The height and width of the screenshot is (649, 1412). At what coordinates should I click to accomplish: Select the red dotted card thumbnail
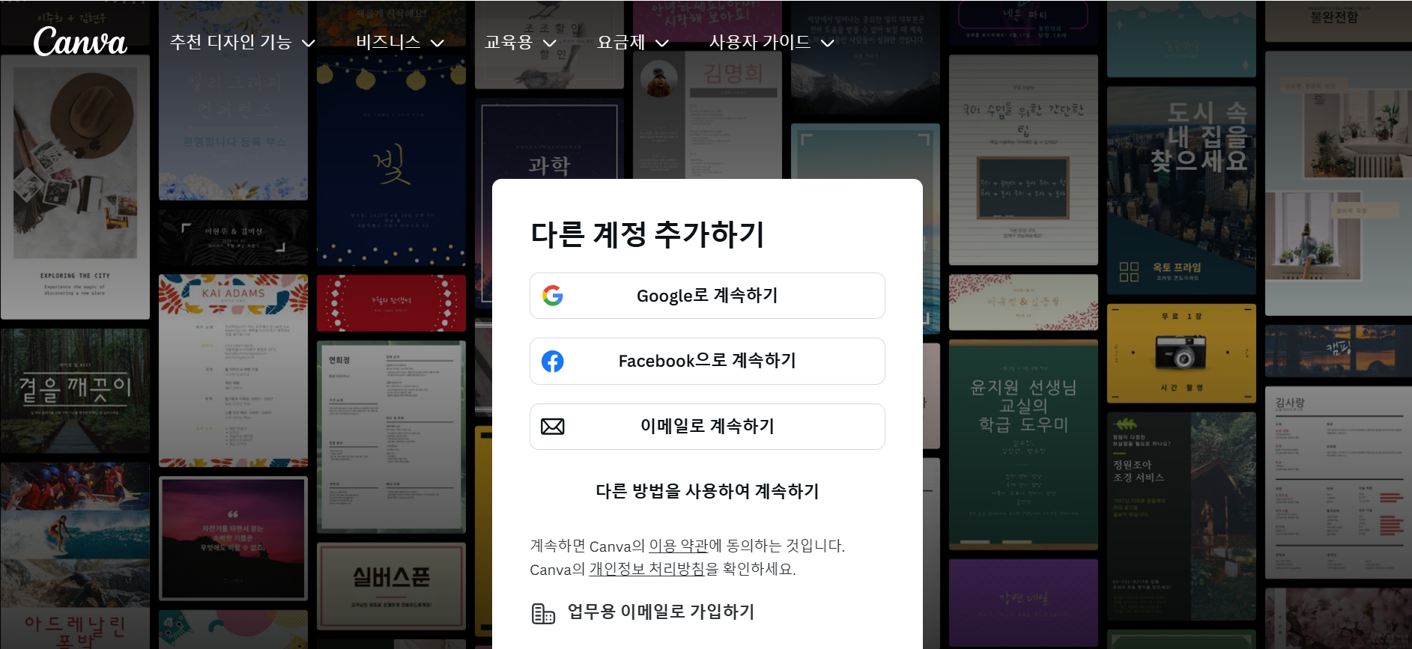coord(391,303)
